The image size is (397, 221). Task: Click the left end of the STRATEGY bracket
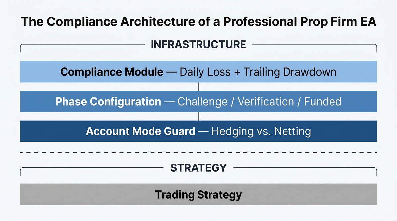click(x=21, y=171)
